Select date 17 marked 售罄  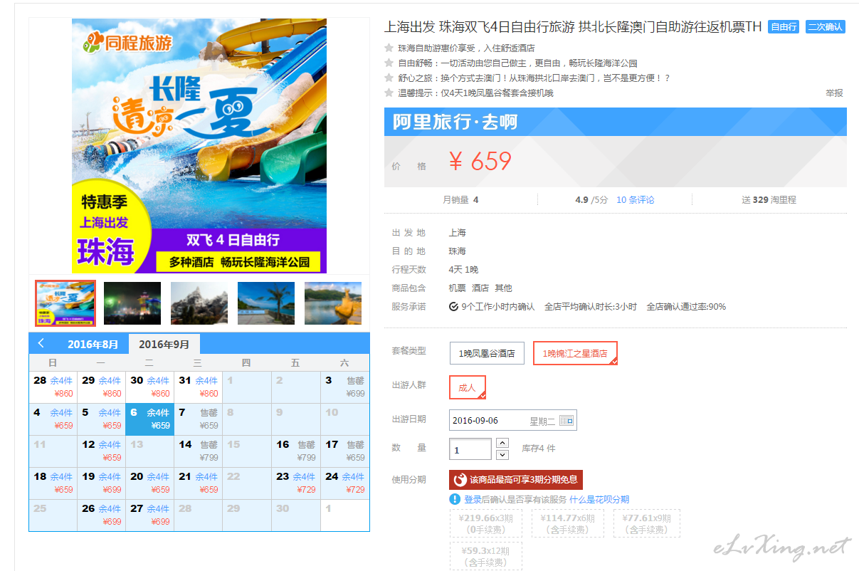[x=345, y=451]
